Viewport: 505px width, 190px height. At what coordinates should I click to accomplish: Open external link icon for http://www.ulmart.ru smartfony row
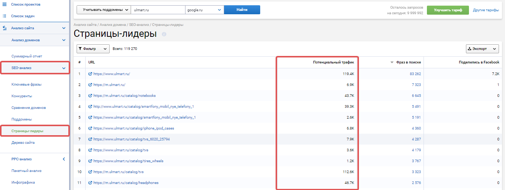click(90, 107)
